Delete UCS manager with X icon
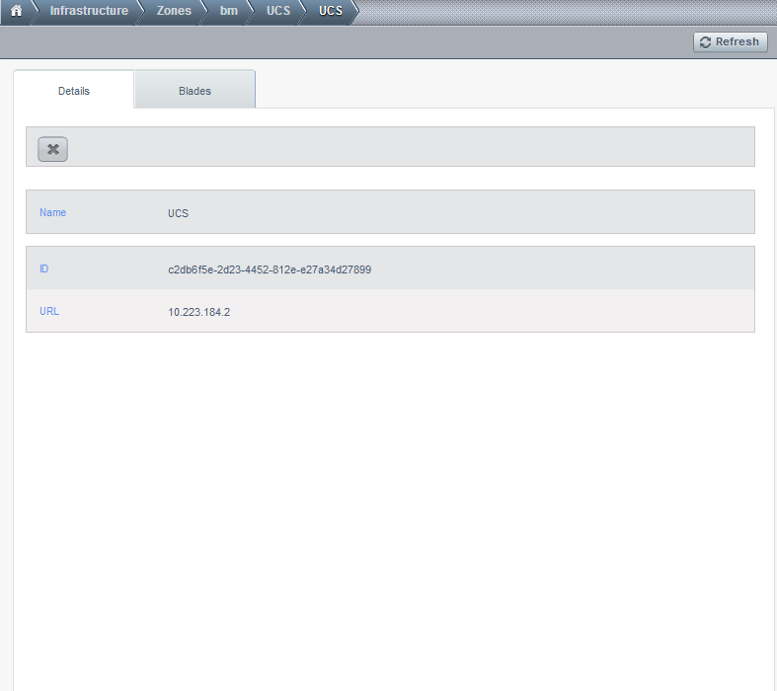 click(53, 149)
